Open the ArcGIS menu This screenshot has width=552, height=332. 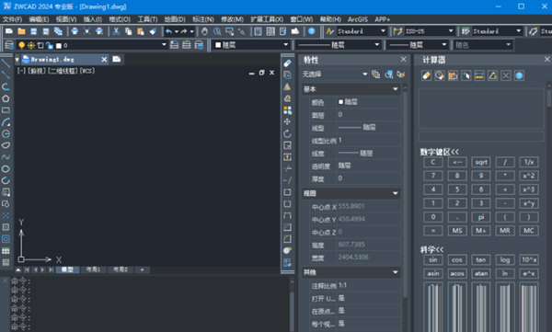[358, 19]
